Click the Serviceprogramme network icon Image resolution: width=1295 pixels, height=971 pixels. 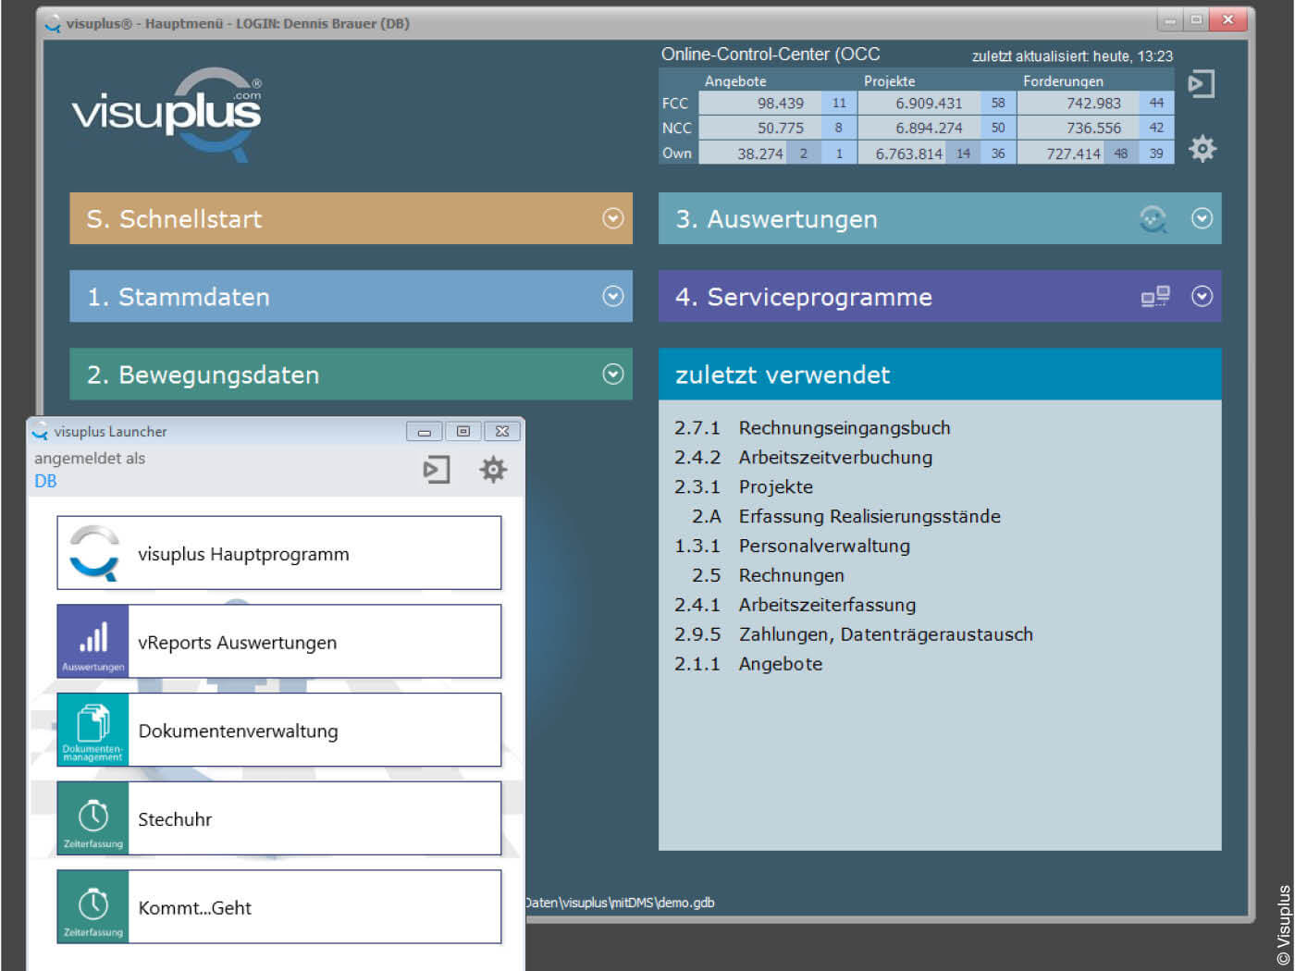tap(1154, 297)
